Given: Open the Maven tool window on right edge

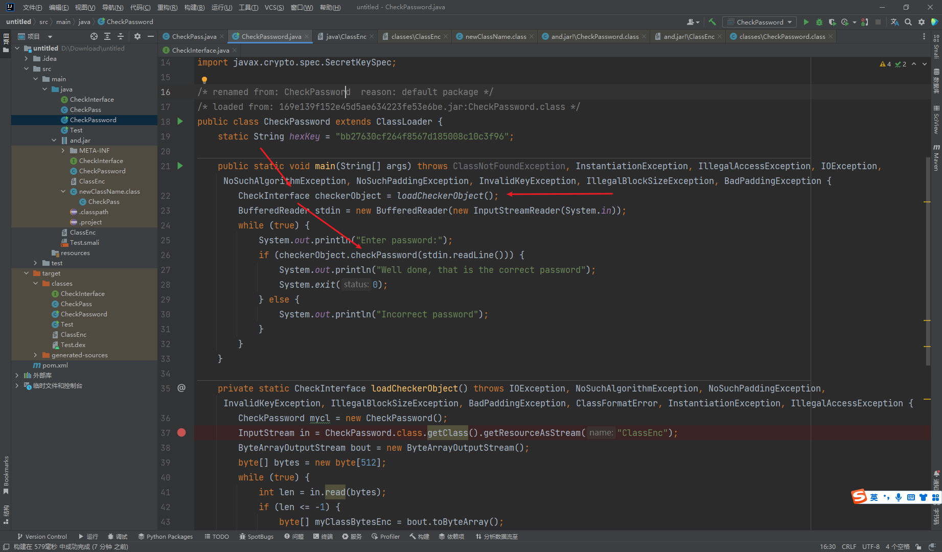Looking at the screenshot, I should [936, 157].
